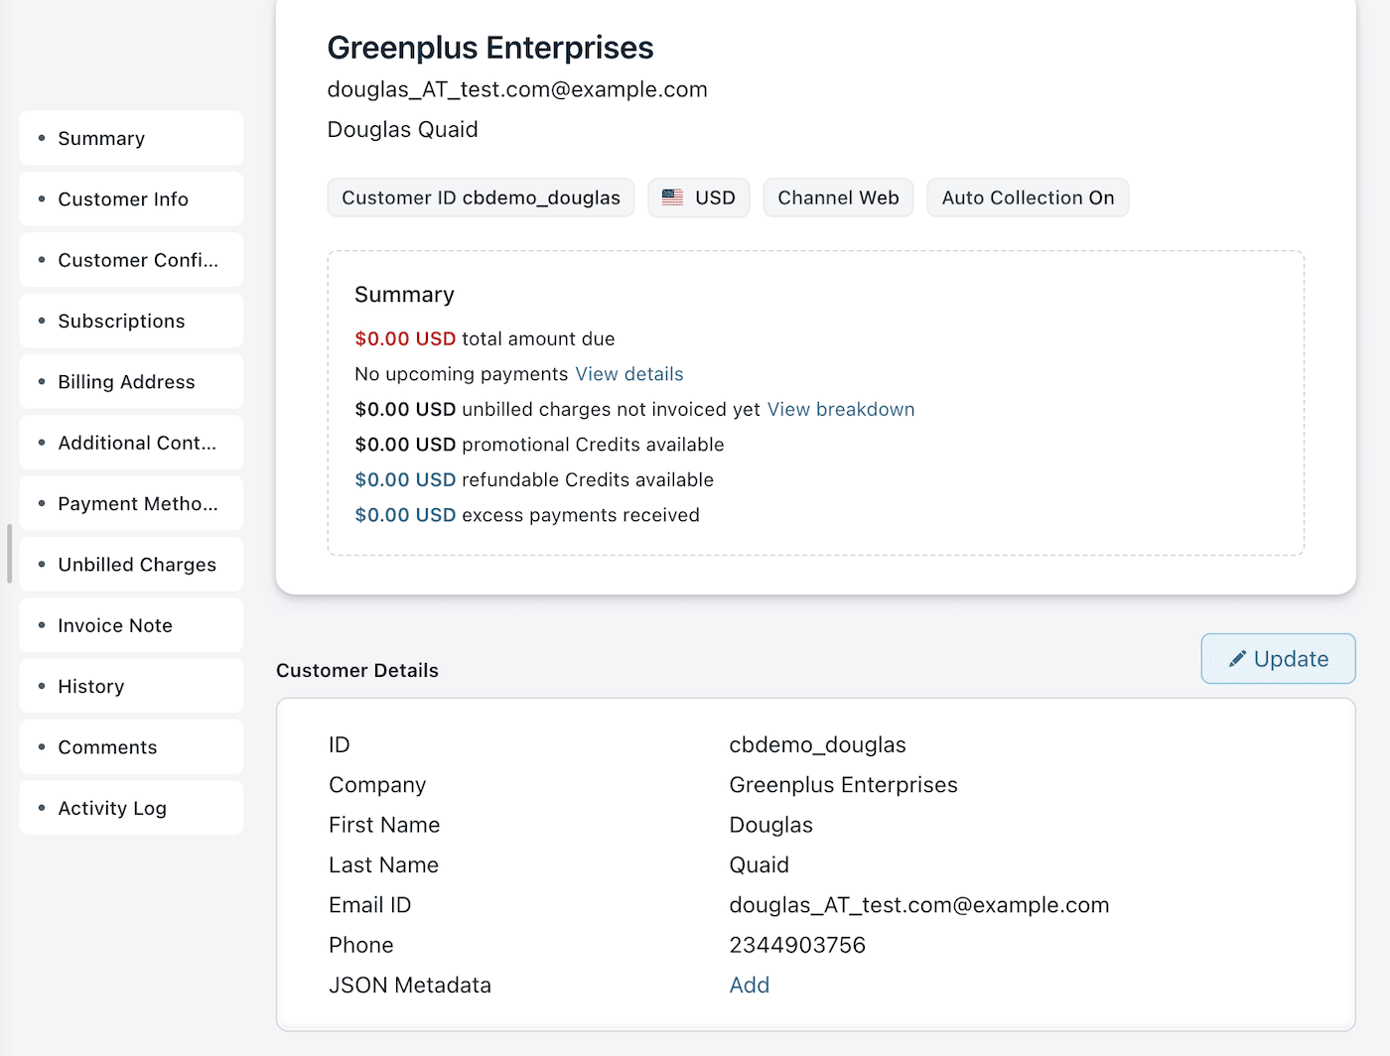This screenshot has width=1390, height=1056.
Task: Open the Unbilled Charges section
Action: click(x=137, y=564)
